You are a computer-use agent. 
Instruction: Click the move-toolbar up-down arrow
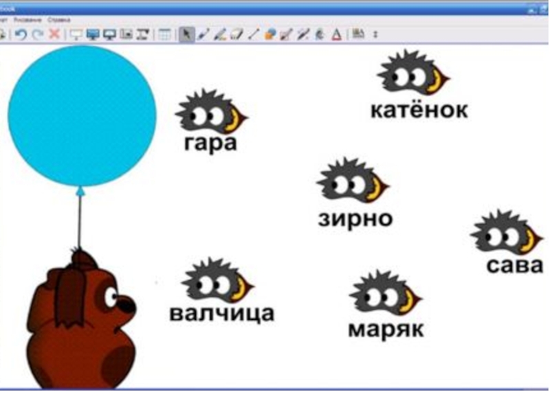(375, 34)
